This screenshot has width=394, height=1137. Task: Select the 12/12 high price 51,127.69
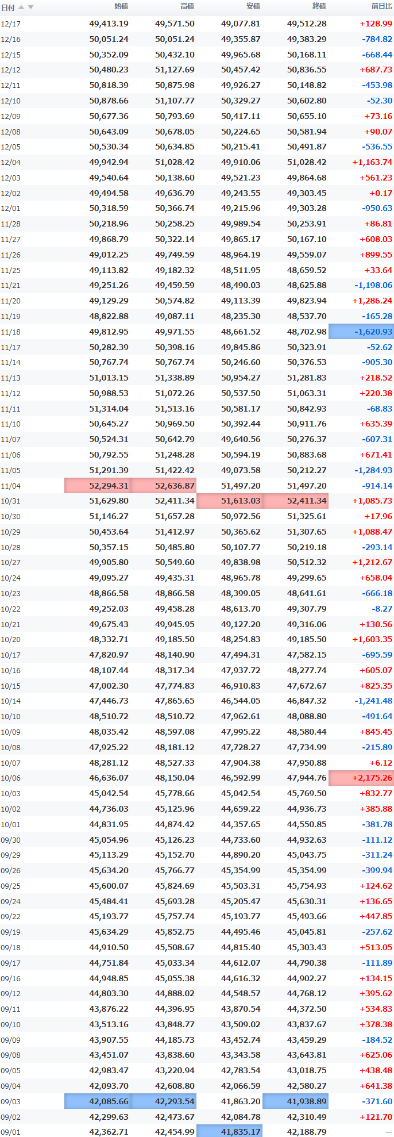tap(175, 70)
